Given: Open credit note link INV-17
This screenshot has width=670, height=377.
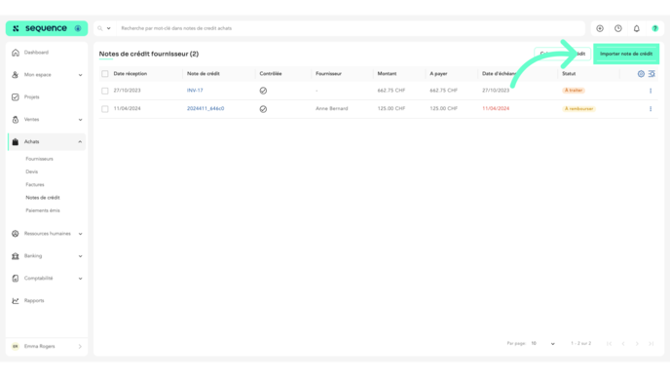Looking at the screenshot, I should 195,91.
